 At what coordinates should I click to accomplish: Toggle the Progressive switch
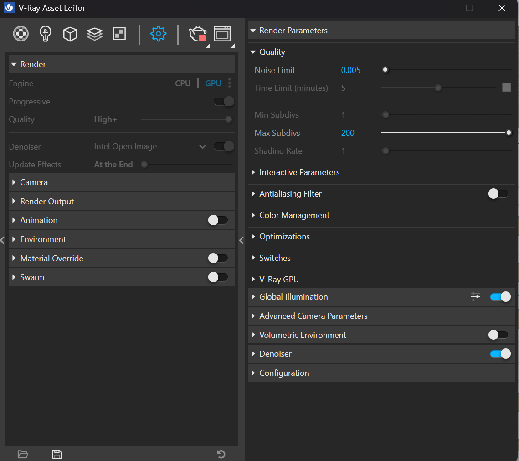coord(224,101)
